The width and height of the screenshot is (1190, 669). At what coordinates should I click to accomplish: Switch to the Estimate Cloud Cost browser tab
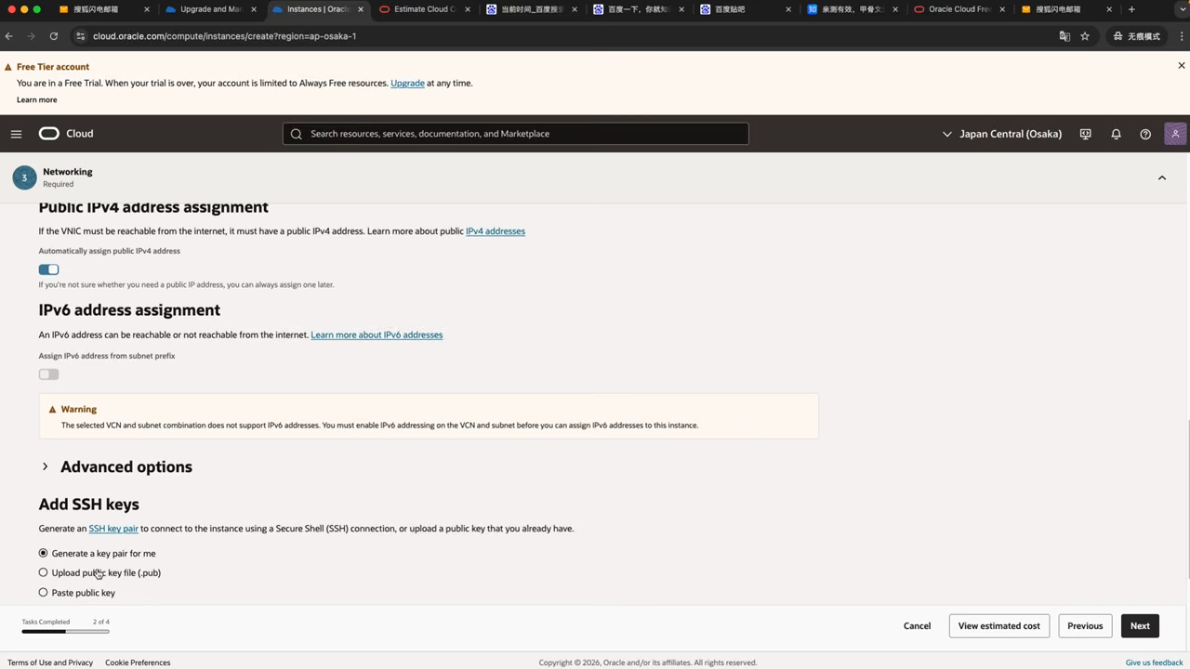[425, 9]
